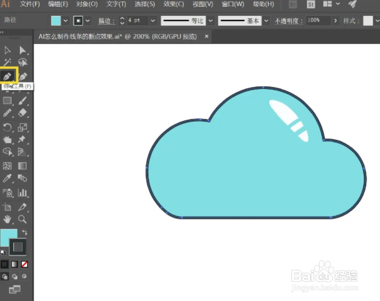
Task: Select the Shaper pencil tool
Action: tap(7, 113)
